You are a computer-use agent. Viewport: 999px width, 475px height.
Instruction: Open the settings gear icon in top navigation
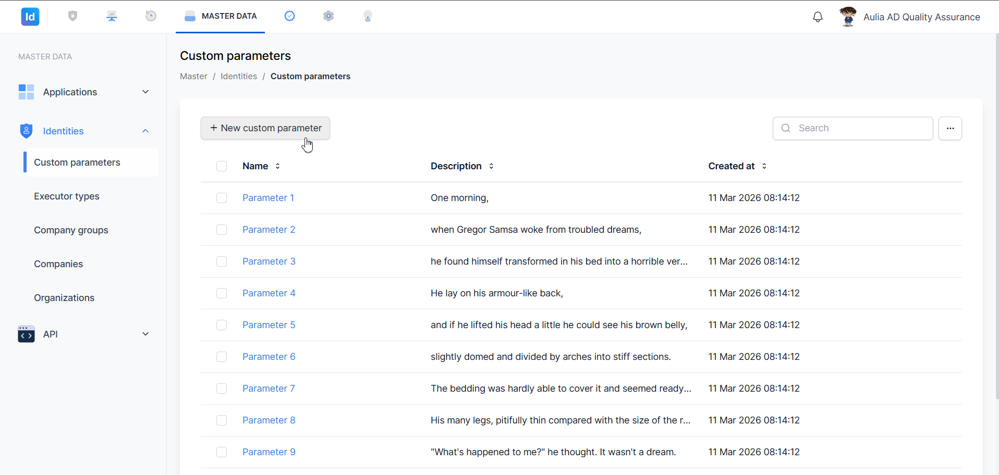(328, 16)
